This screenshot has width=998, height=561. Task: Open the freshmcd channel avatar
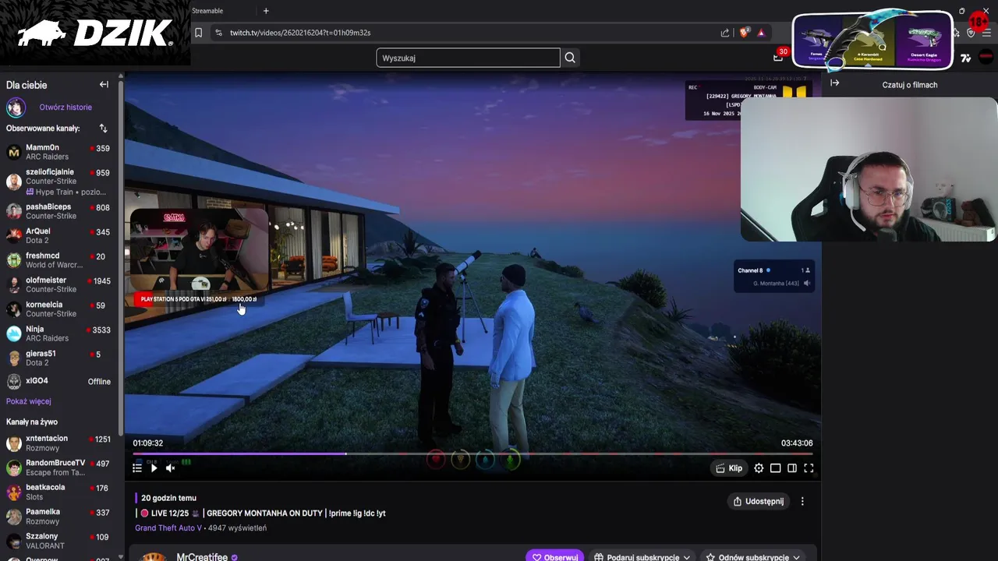point(14,260)
